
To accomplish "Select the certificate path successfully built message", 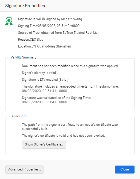I will [70, 127].
